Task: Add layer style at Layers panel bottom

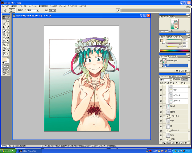Action: [x=164, y=143]
